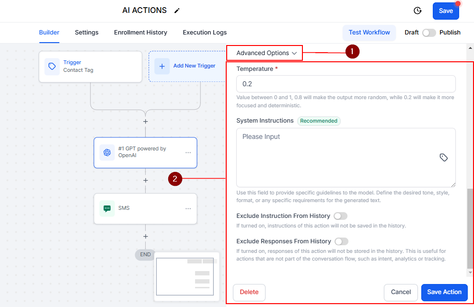Open the Enrollment History tab
Image resolution: width=474 pixels, height=307 pixels.
[140, 33]
